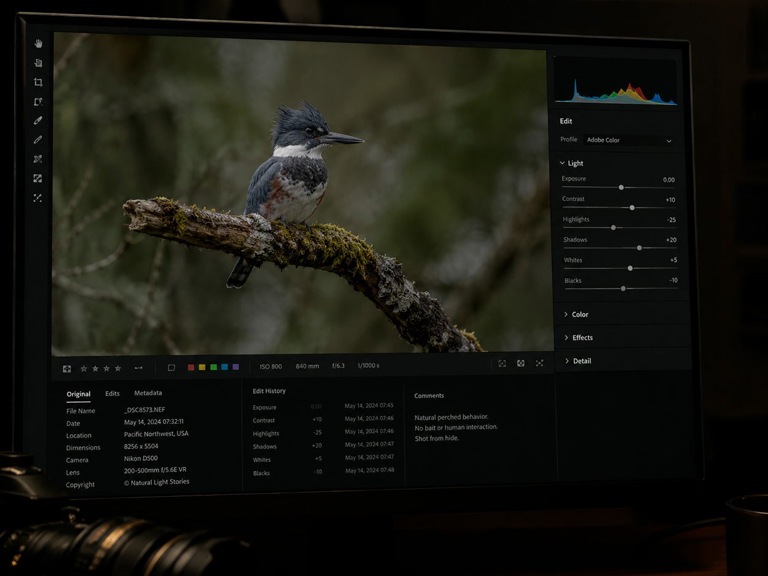This screenshot has width=768, height=576.
Task: Apply the purple color label
Action: coord(236,367)
